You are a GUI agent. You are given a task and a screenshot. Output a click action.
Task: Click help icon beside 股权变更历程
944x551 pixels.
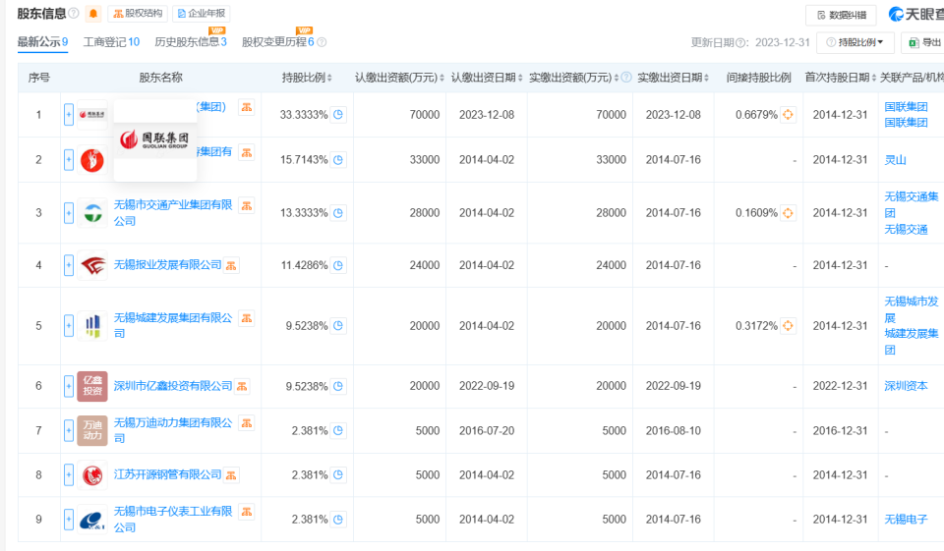pos(322,42)
